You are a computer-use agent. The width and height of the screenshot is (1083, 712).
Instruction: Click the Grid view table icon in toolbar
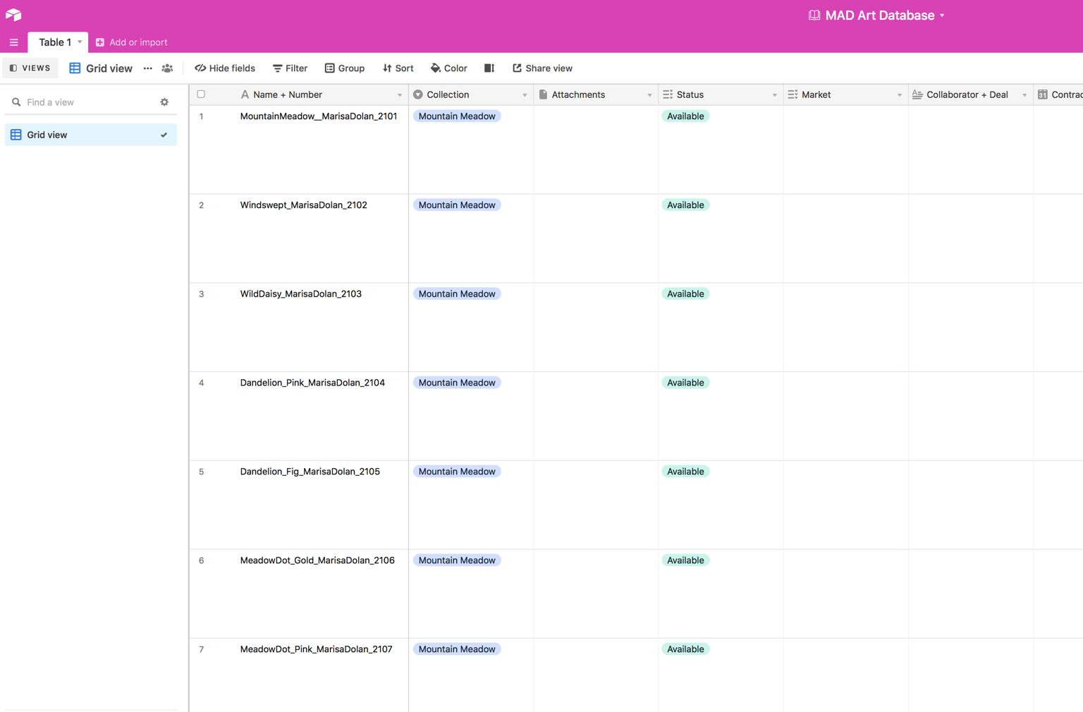point(75,68)
